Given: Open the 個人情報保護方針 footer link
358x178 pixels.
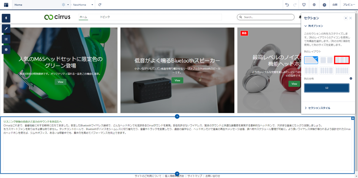Looking at the screenshot, I should 174,176.
